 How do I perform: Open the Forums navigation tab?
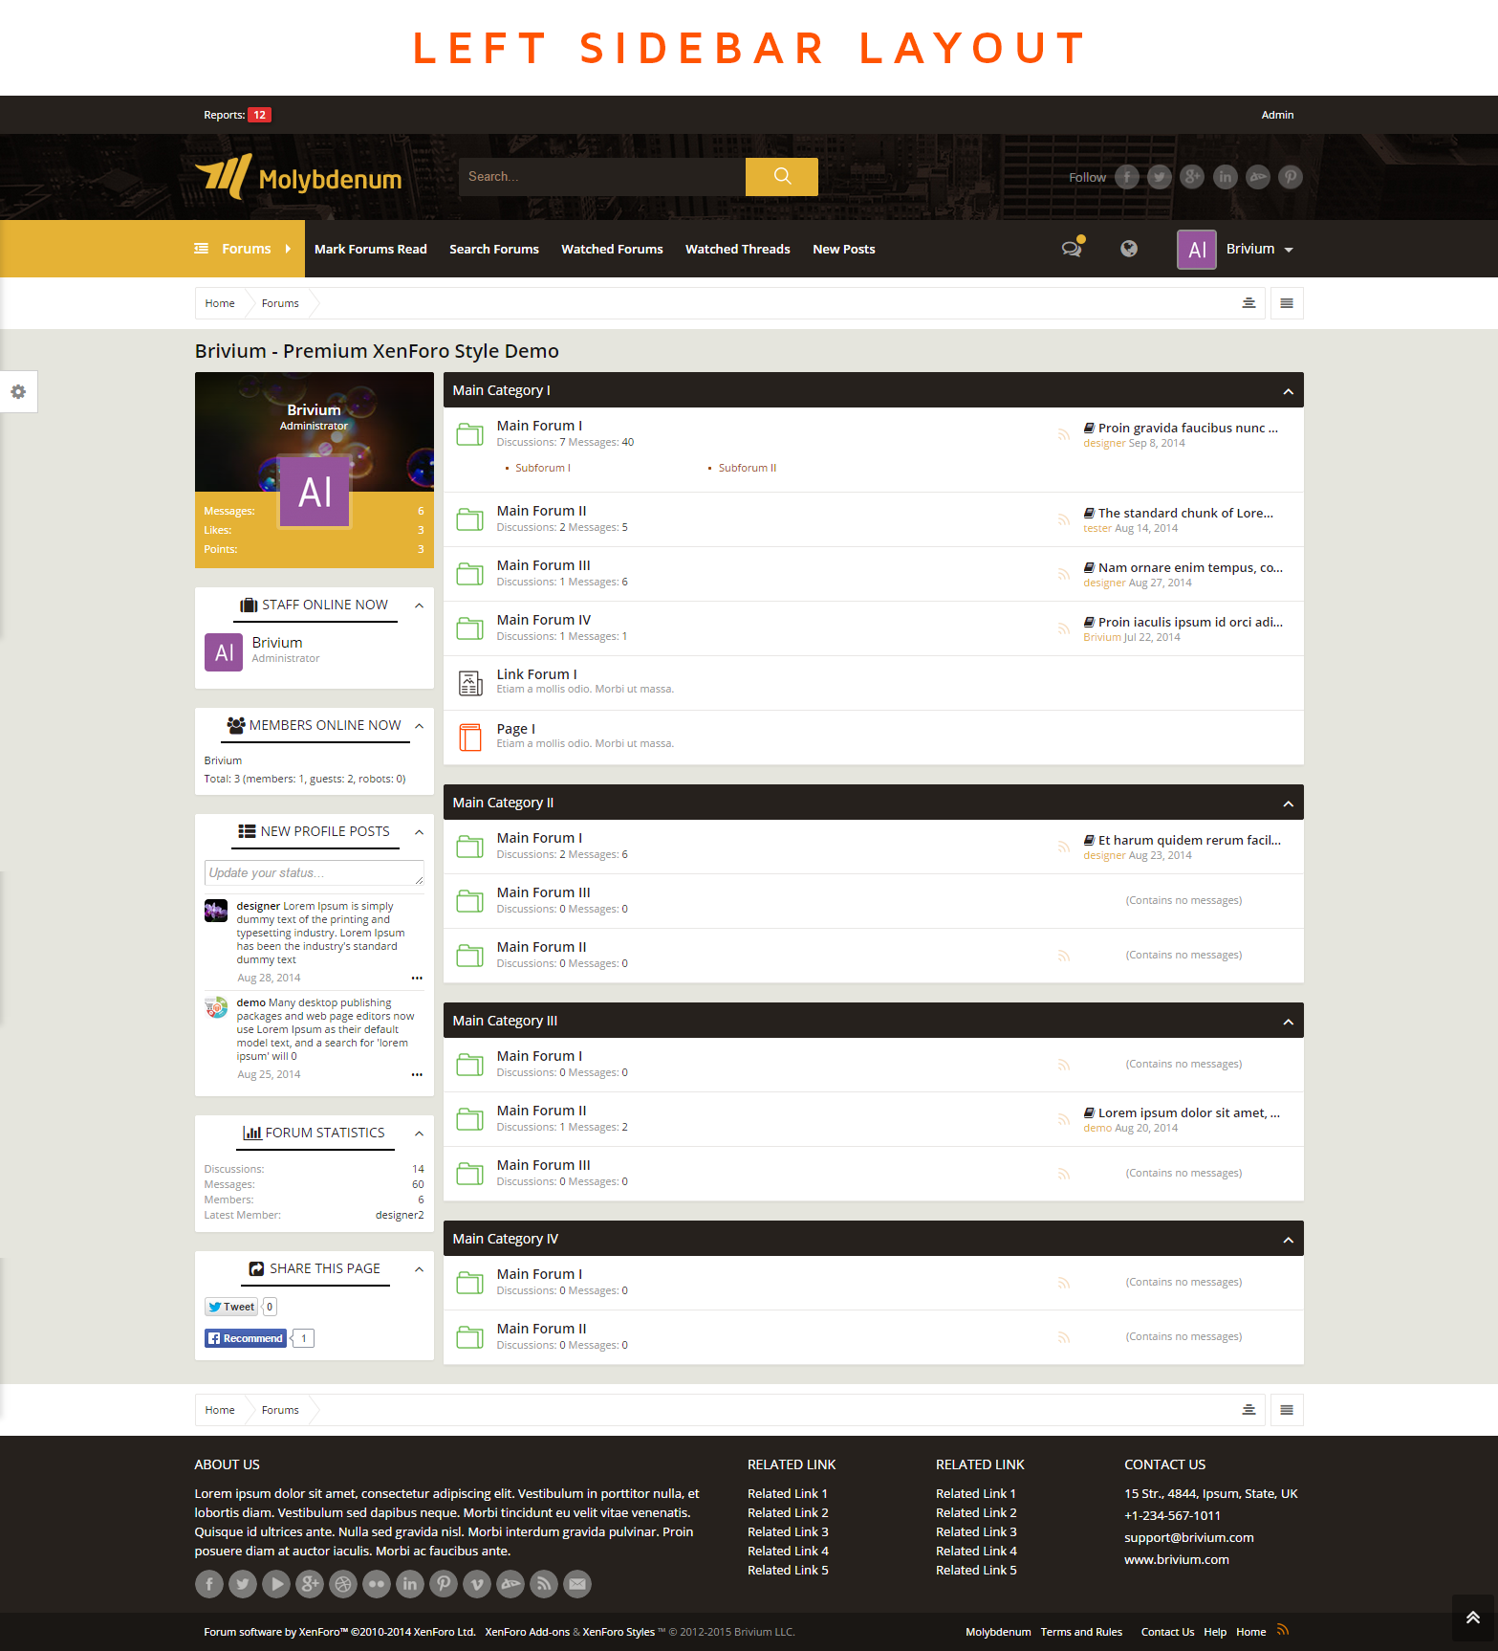[x=247, y=249]
